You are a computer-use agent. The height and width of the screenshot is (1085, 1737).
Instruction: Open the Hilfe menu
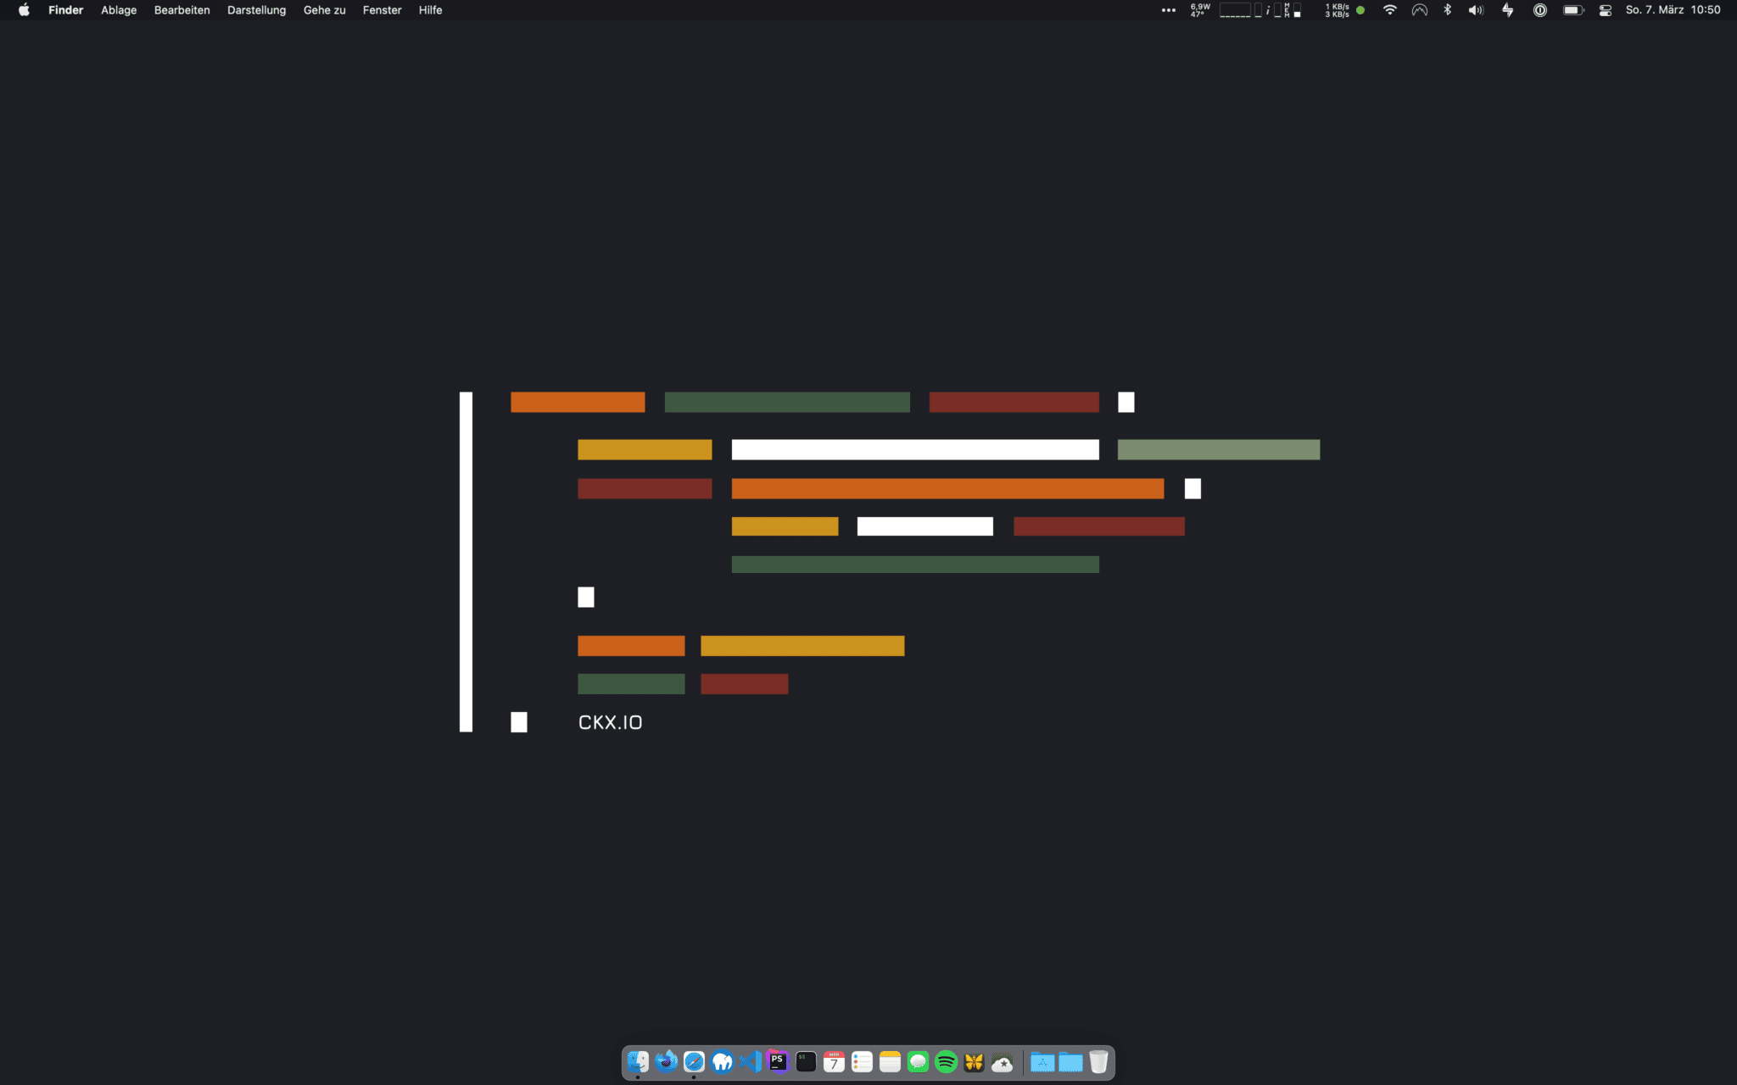[x=430, y=10]
